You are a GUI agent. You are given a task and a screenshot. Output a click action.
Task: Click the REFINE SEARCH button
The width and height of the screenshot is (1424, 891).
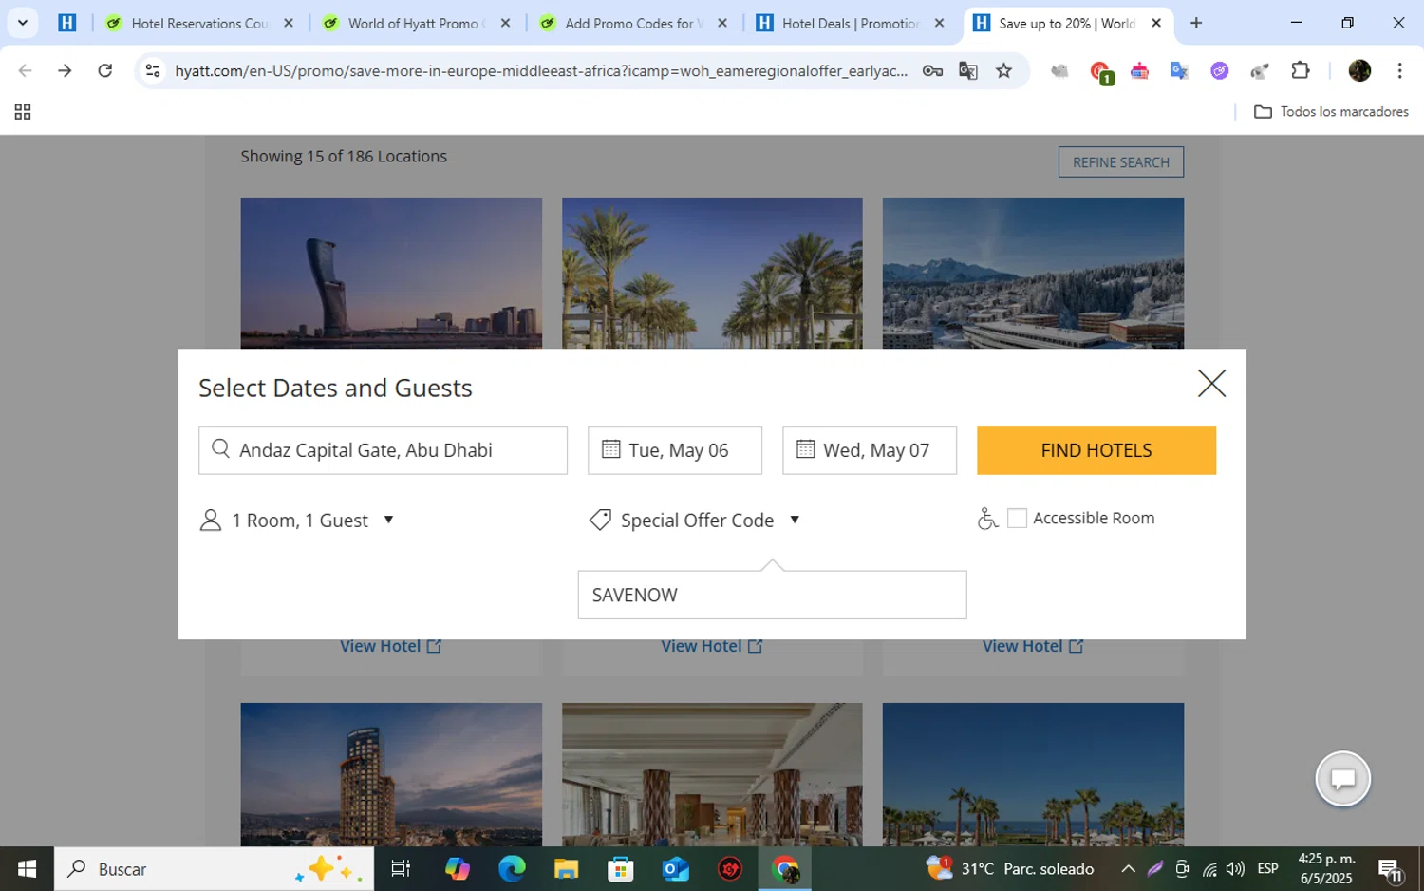point(1120,162)
